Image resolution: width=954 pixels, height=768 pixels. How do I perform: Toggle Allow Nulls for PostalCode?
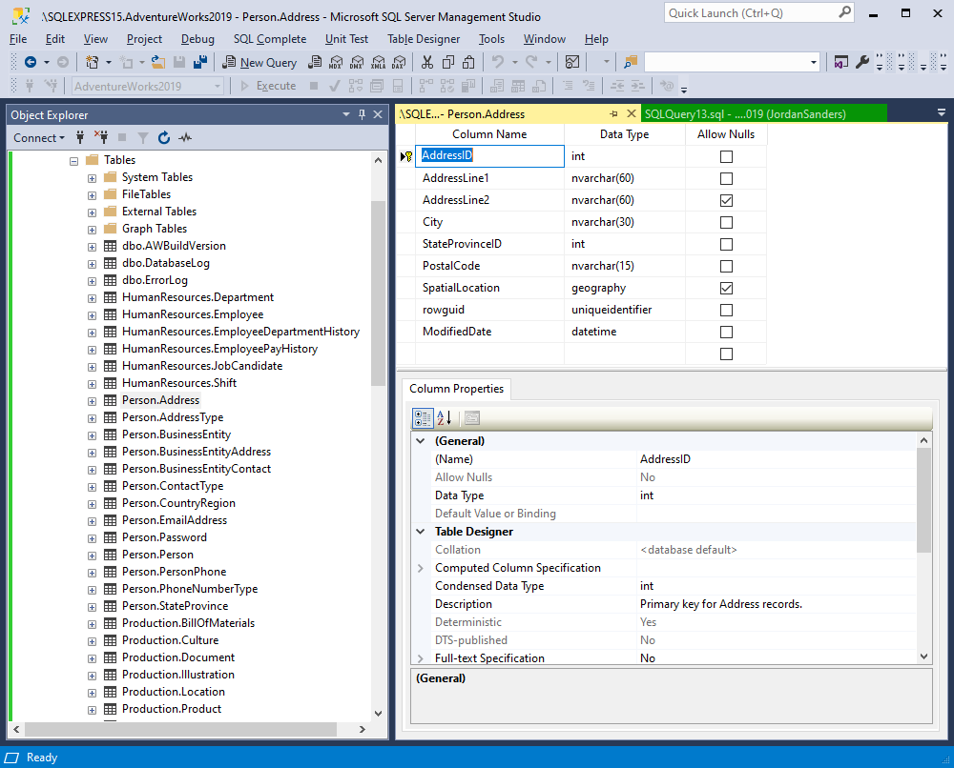tap(726, 266)
